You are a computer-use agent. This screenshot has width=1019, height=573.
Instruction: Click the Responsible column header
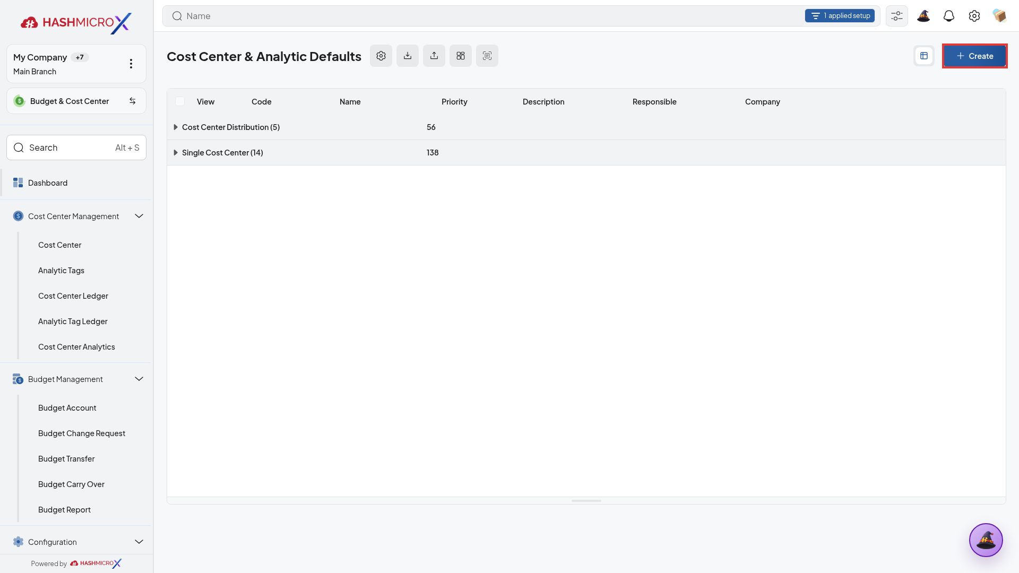click(654, 102)
